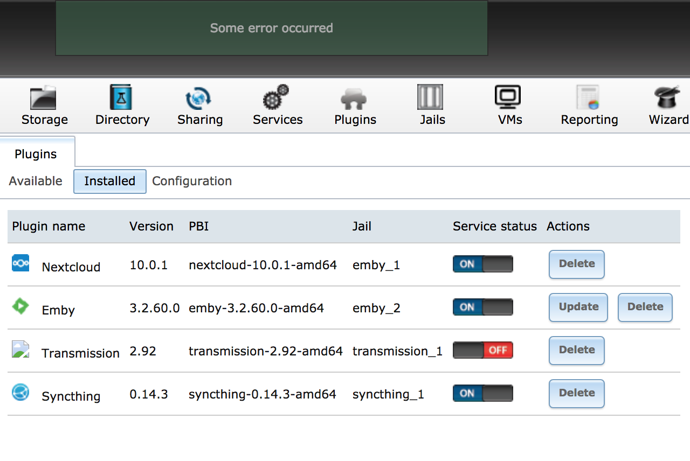Viewport: 690px width, 461px height.
Task: Open the Directory section icon
Action: coord(121,97)
